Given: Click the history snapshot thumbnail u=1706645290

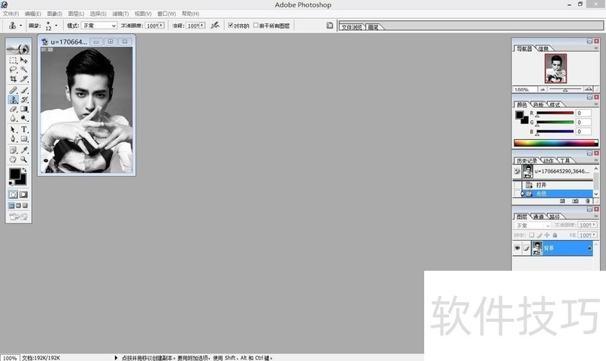Looking at the screenshot, I should tap(527, 172).
